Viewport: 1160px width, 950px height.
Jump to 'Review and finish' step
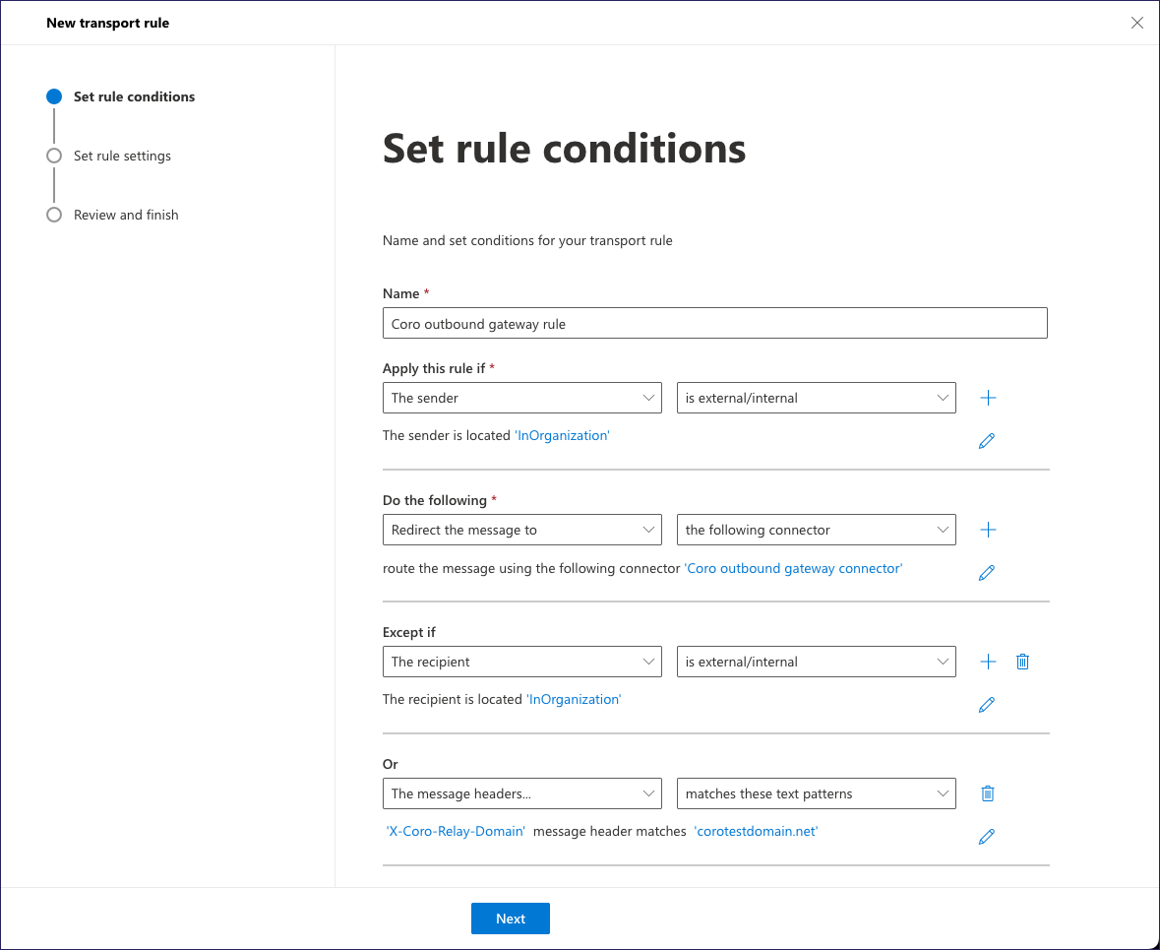126,215
